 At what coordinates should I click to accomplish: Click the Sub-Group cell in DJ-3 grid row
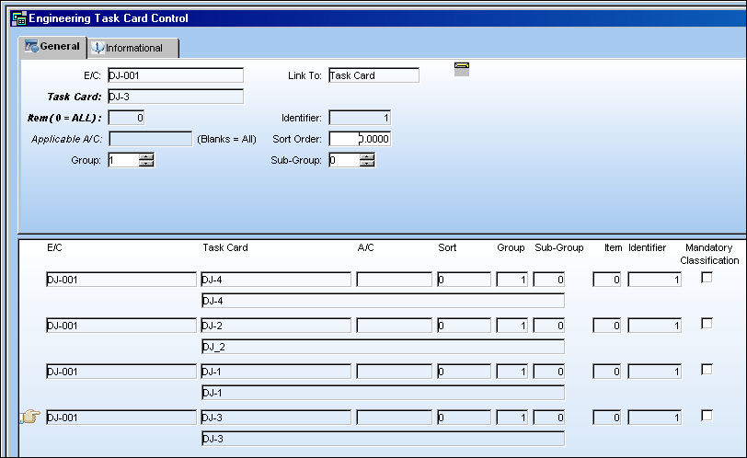point(549,418)
